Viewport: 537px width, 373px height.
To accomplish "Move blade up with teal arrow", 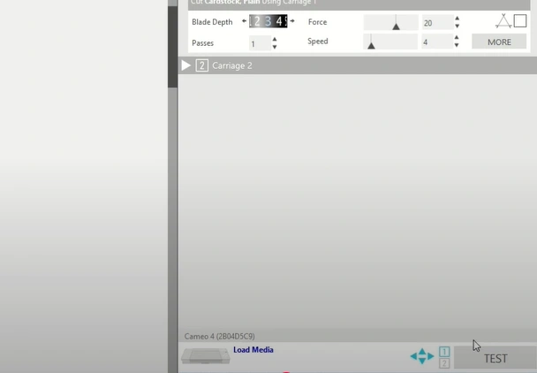I will [x=422, y=351].
